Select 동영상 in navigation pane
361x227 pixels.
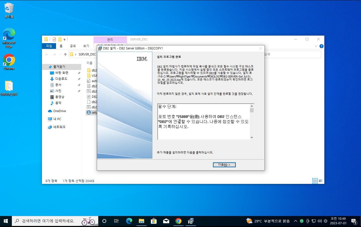60,97
